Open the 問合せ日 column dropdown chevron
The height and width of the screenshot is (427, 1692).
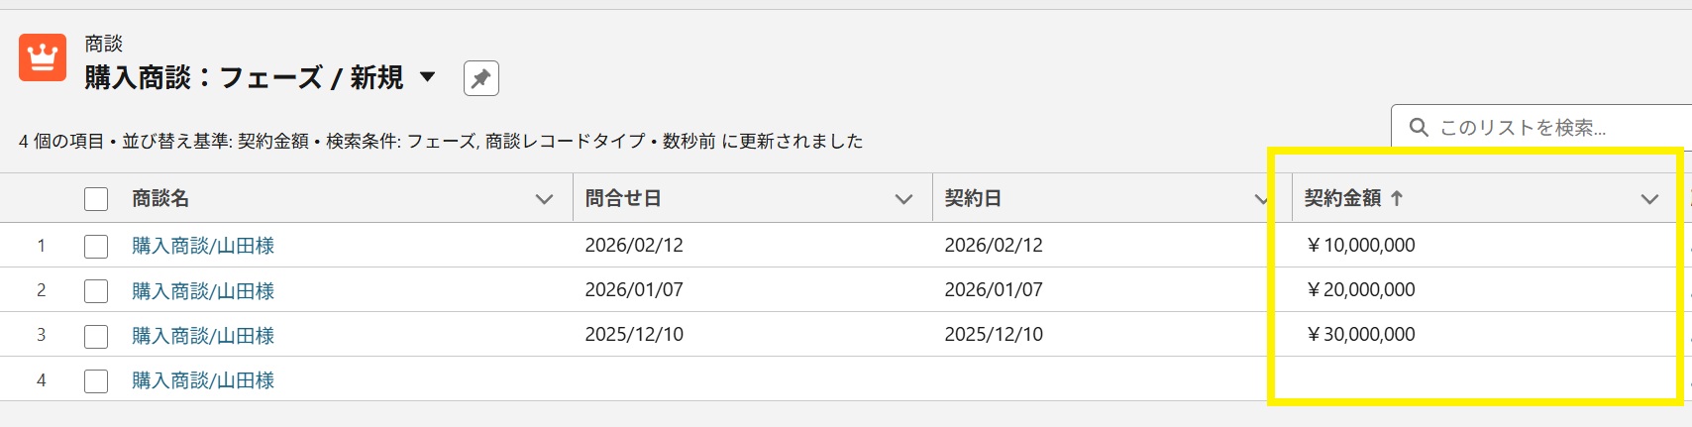(903, 199)
